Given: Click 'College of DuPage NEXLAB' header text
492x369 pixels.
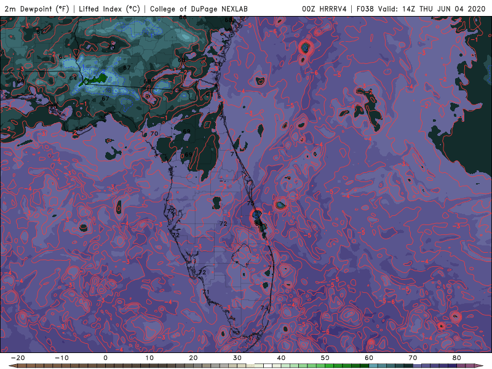Looking at the screenshot, I should point(199,9).
